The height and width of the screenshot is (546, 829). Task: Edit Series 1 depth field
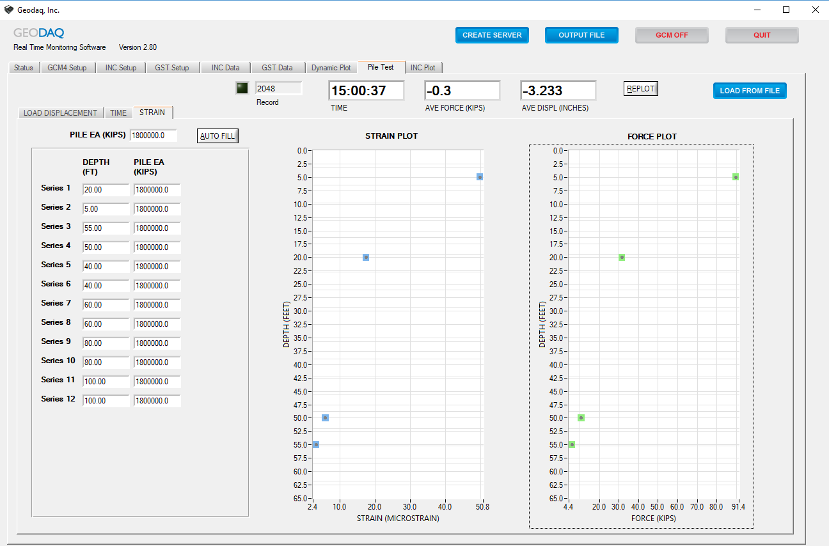tap(106, 190)
